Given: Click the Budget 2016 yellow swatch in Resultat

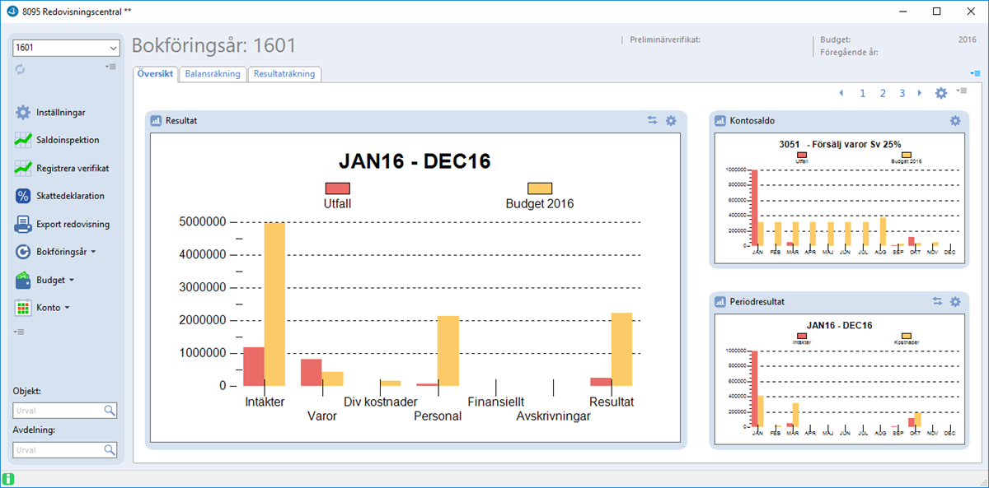Looking at the screenshot, I should click(x=539, y=188).
